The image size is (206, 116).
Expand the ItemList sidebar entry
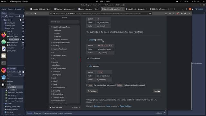click(x=51, y=62)
